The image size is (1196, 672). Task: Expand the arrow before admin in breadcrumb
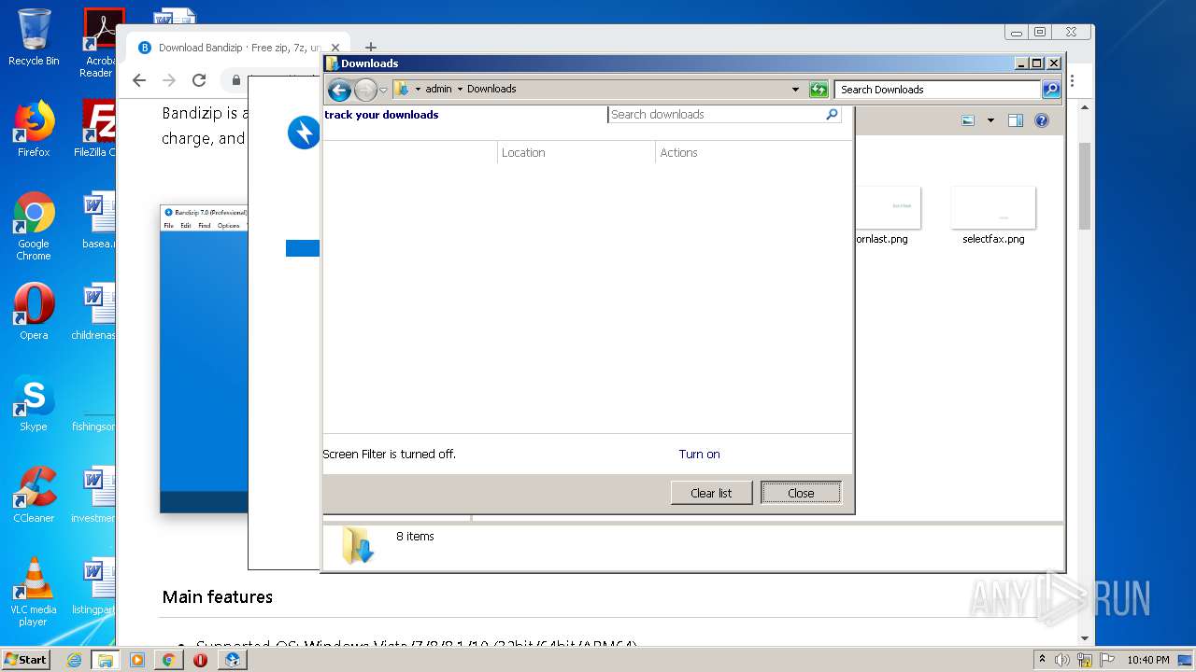click(418, 90)
